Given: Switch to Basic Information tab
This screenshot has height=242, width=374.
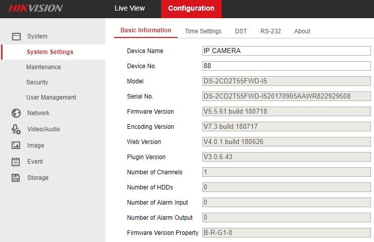Looking at the screenshot, I should pos(146,30).
